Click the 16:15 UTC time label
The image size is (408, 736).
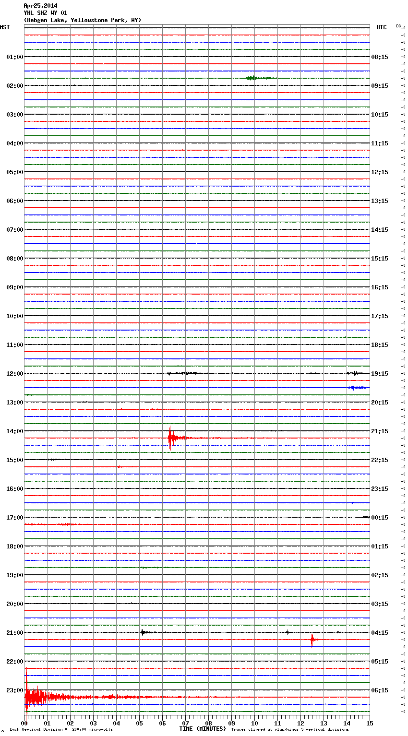pyautogui.click(x=380, y=287)
